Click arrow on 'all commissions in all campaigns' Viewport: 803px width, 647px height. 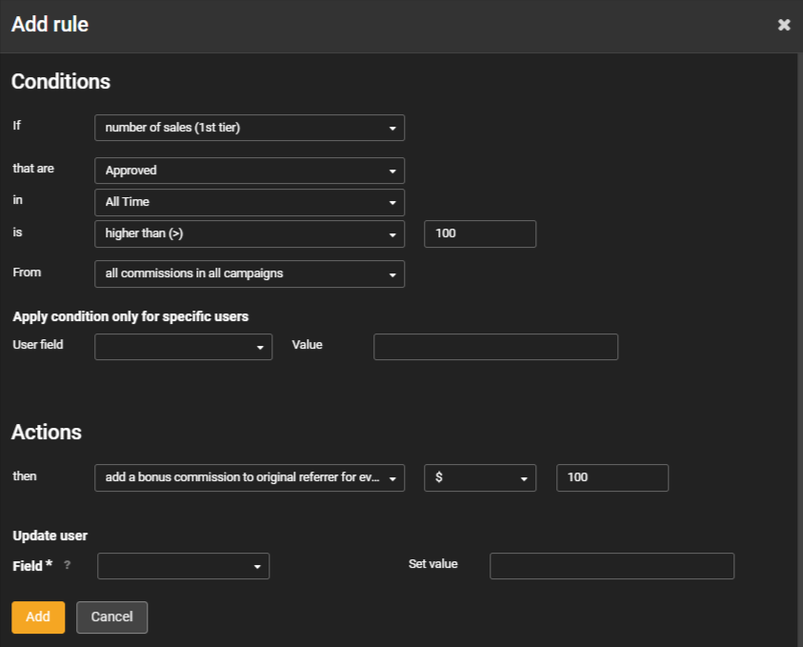click(391, 274)
